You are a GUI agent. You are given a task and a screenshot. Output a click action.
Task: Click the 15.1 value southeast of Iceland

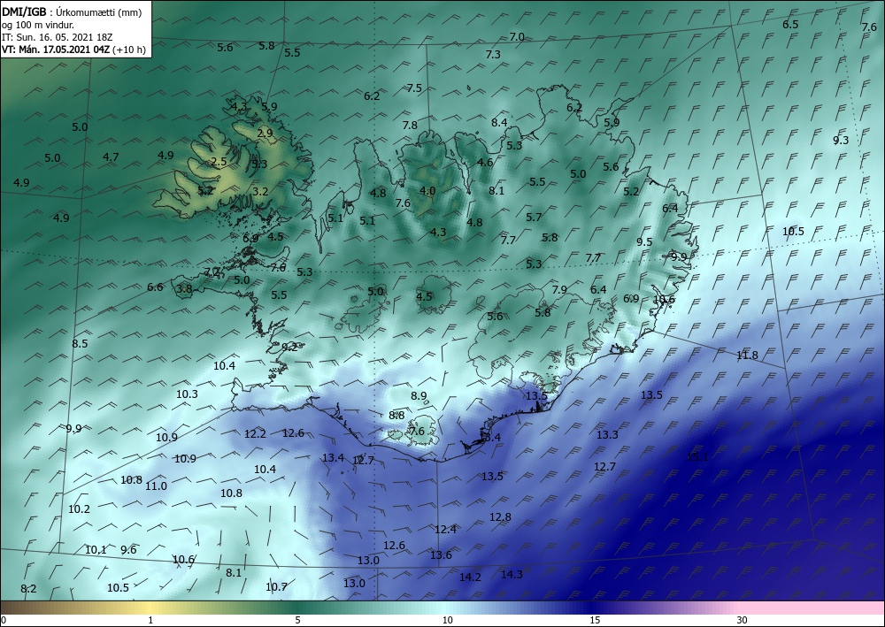pos(697,457)
